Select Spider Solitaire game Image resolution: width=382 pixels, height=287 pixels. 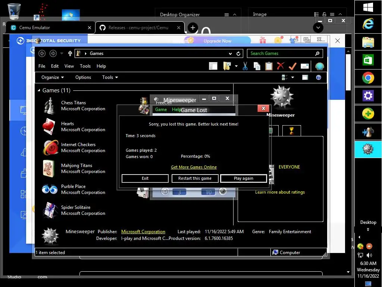pyautogui.click(x=74, y=210)
